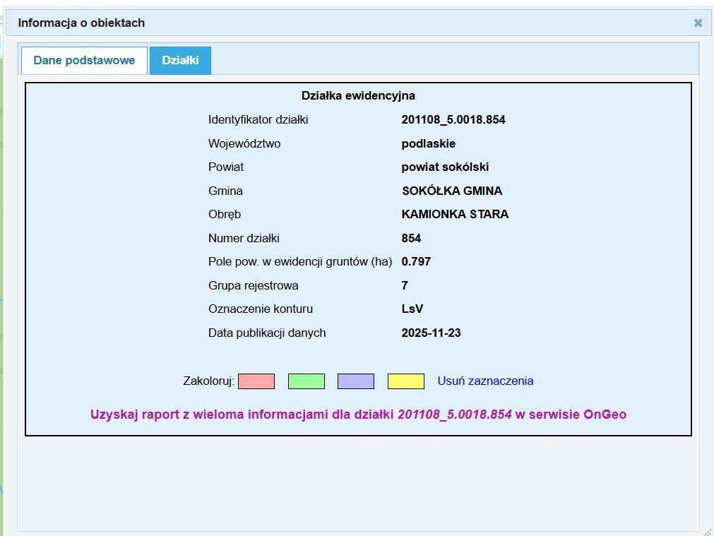
Task: Click the Oznaczenie konturu value LsV
Action: click(x=412, y=309)
